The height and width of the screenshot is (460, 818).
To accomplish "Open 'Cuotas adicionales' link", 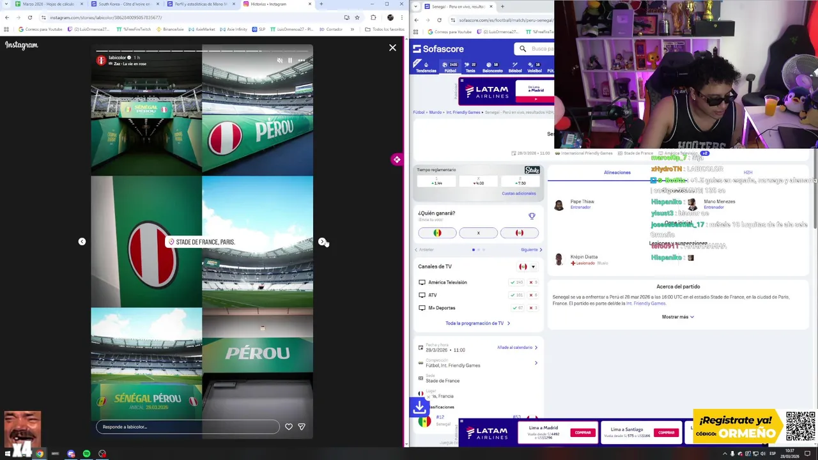I will 518,194.
